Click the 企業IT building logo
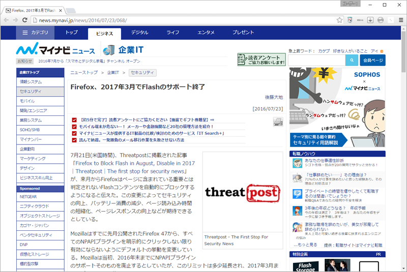The image size is (407, 272). [x=123, y=50]
